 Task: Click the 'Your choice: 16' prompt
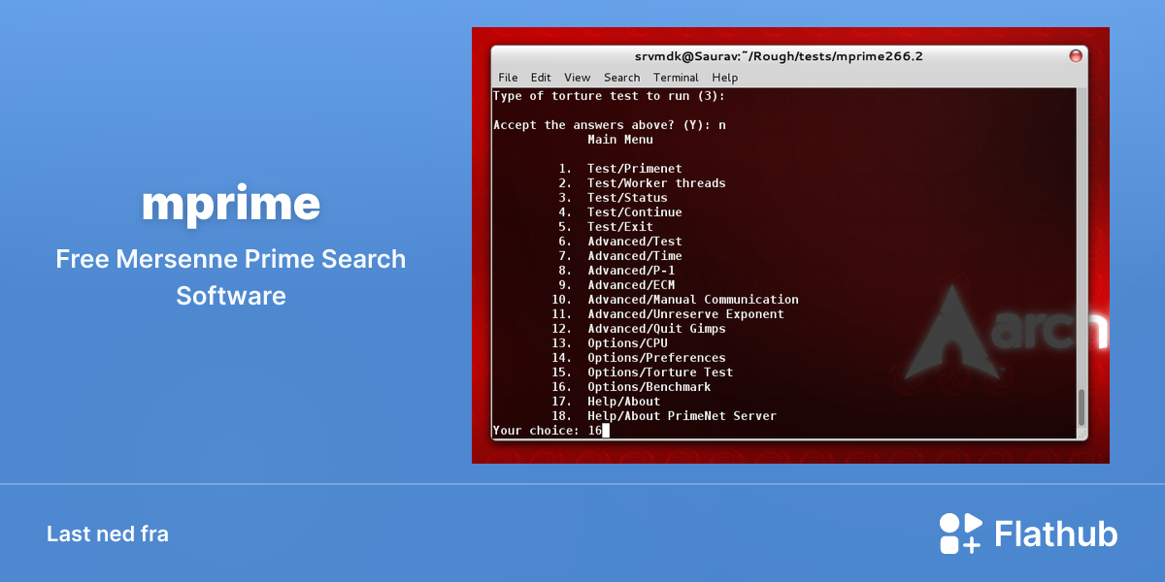click(x=550, y=431)
